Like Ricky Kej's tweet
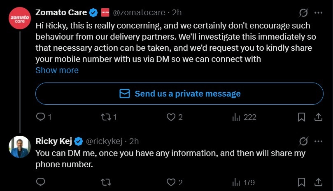 171,182
